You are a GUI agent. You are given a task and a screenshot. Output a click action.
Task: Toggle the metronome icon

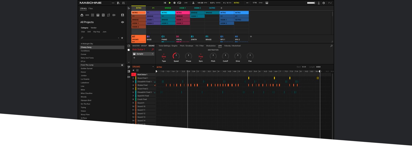coord(193,3)
